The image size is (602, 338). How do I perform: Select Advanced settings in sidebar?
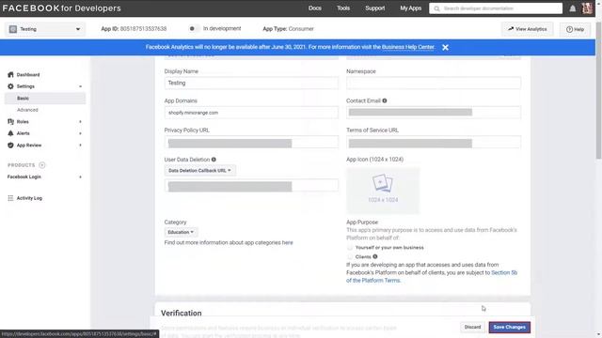pos(27,110)
